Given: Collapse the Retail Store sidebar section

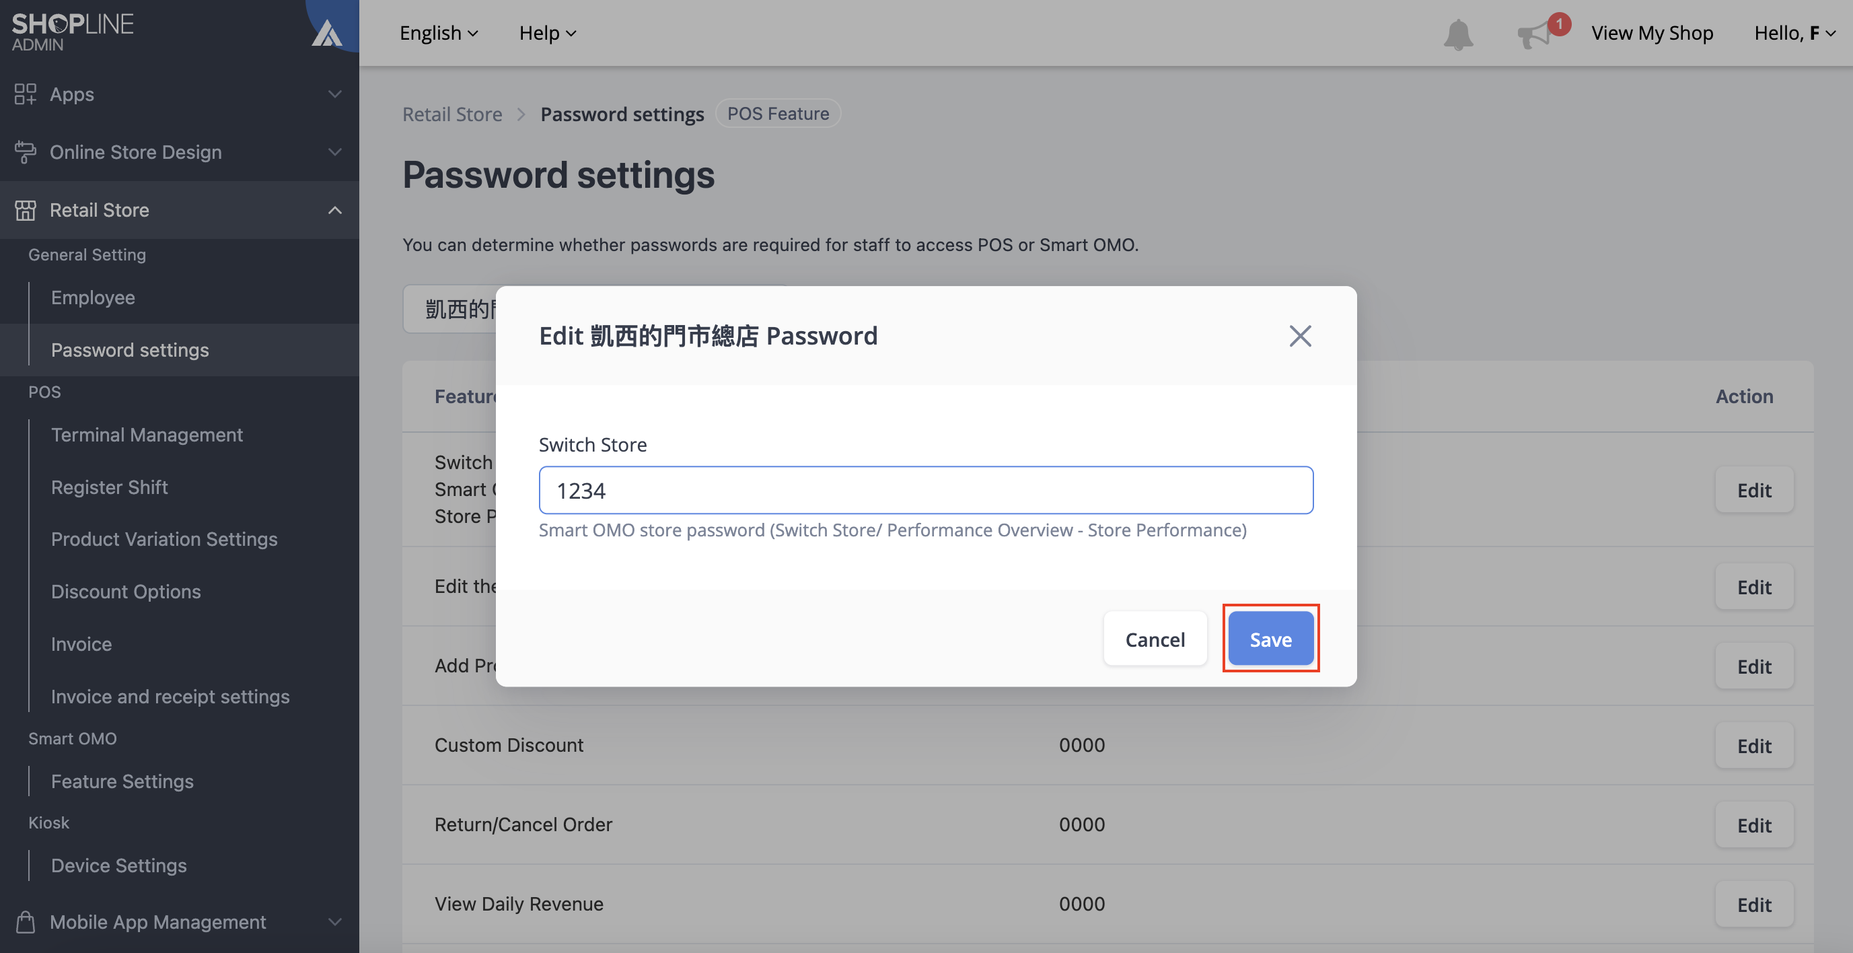Looking at the screenshot, I should click(x=334, y=210).
